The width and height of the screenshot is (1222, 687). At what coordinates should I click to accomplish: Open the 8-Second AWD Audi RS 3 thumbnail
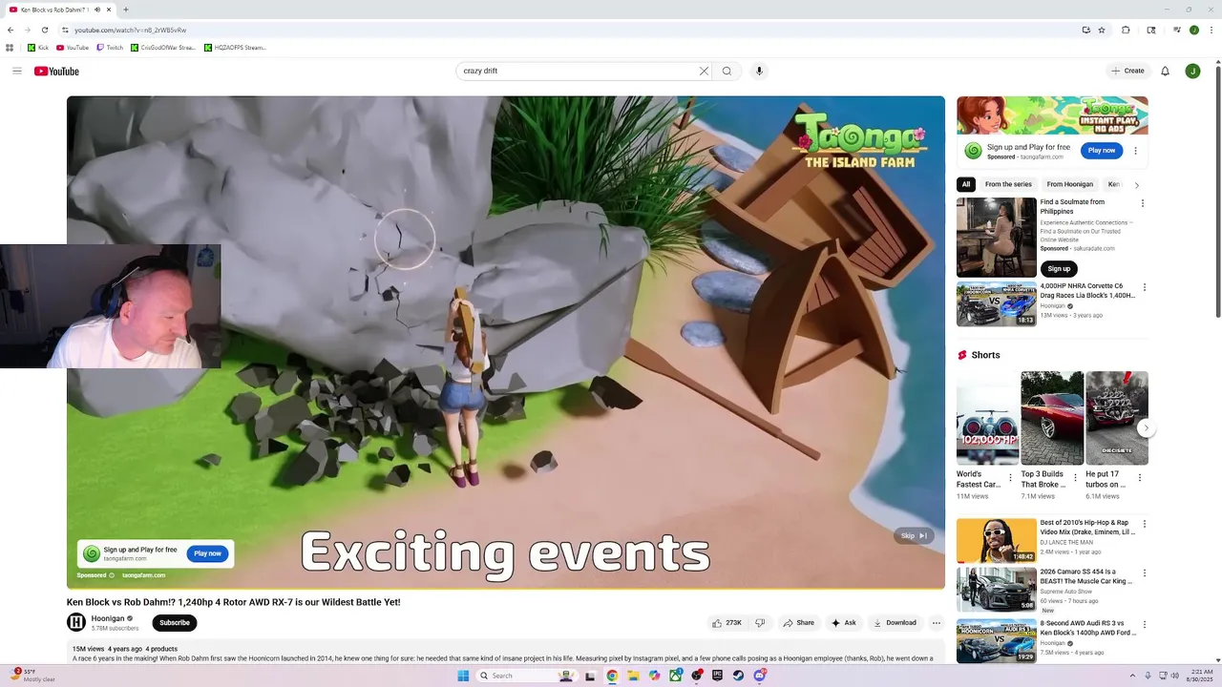997,642
